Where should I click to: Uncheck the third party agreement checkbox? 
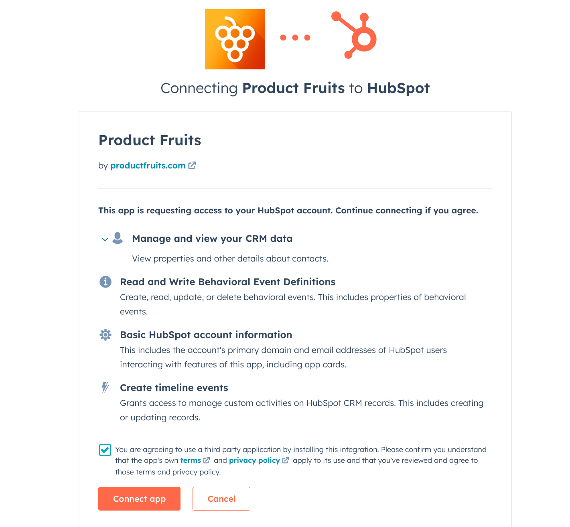[x=105, y=450]
